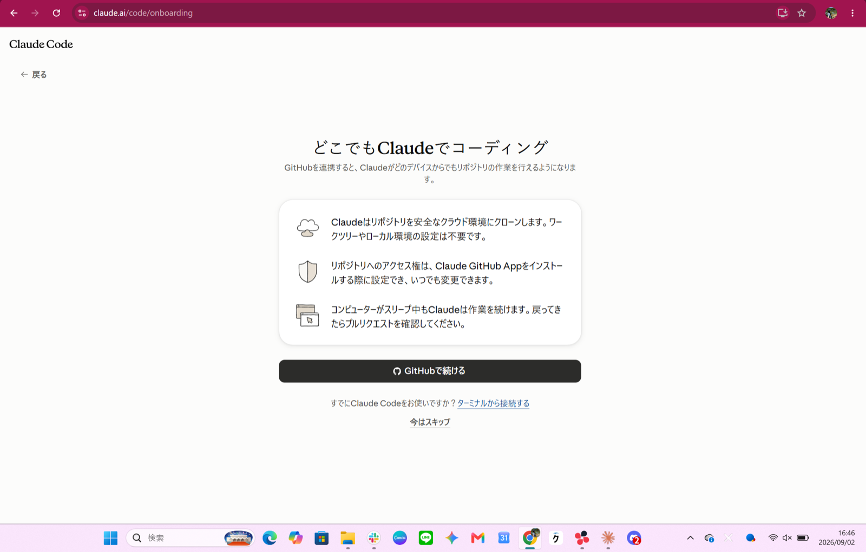Open the clock showing 16:46
866x552 pixels.
tap(837, 538)
